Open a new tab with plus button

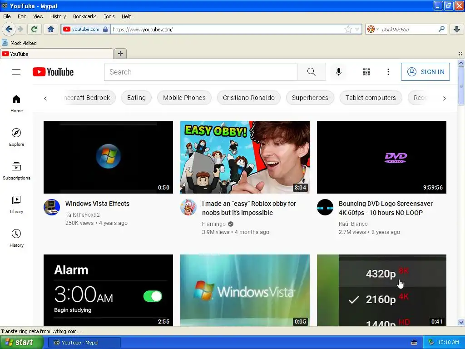click(120, 54)
